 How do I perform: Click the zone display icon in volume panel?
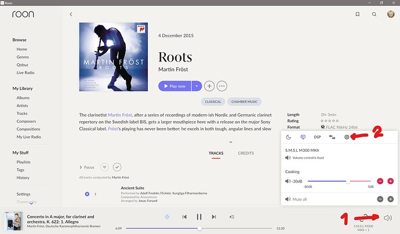[x=303, y=137]
